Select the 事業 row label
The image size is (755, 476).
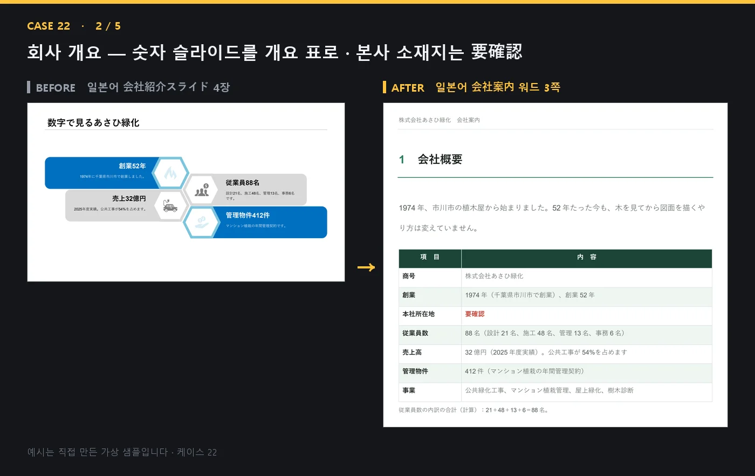coord(409,391)
